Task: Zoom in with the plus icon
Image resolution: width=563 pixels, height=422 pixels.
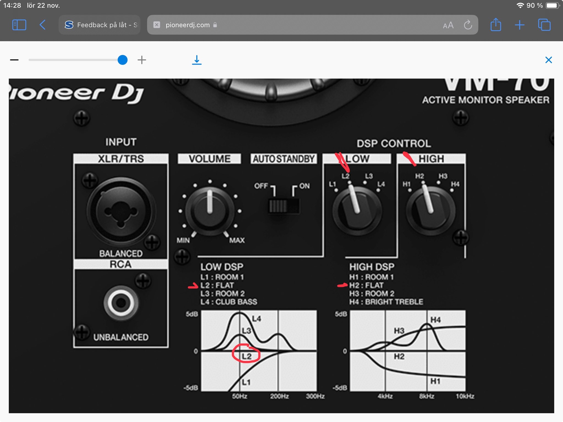Action: (x=142, y=60)
